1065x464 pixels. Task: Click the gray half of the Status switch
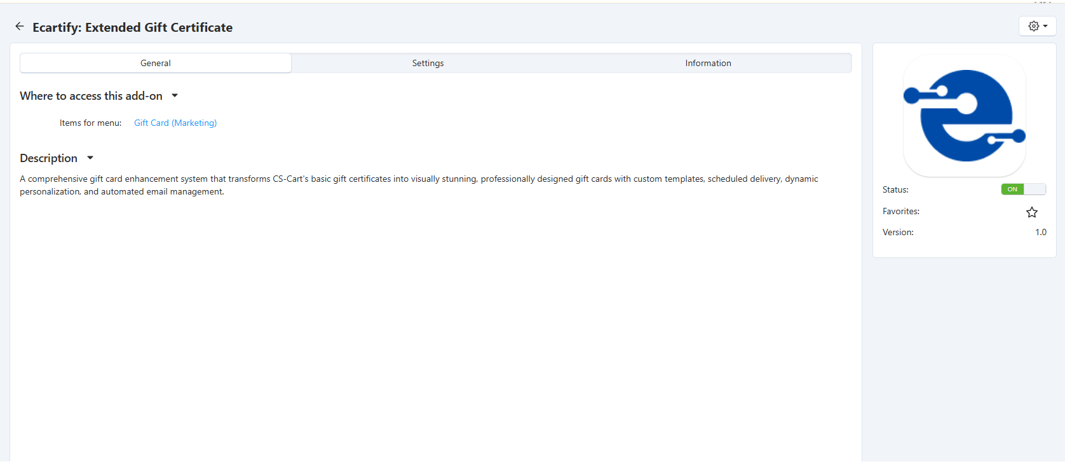tap(1035, 189)
